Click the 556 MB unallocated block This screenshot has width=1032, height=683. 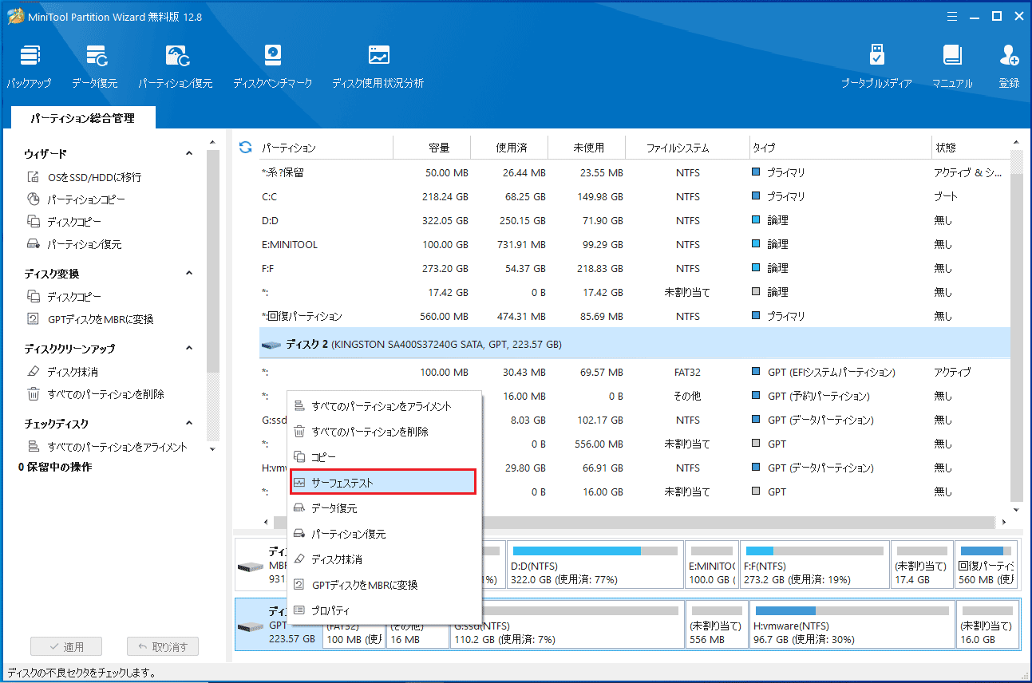click(x=716, y=623)
